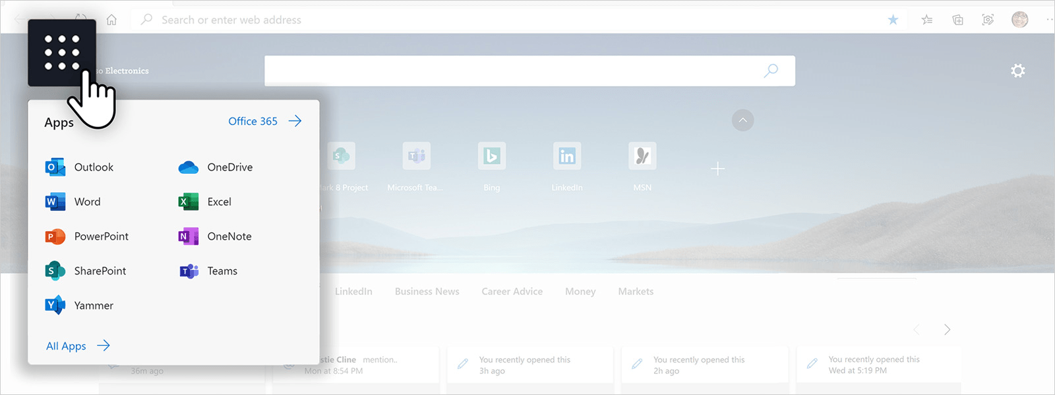
Task: Click the browser home icon
Action: tap(112, 20)
